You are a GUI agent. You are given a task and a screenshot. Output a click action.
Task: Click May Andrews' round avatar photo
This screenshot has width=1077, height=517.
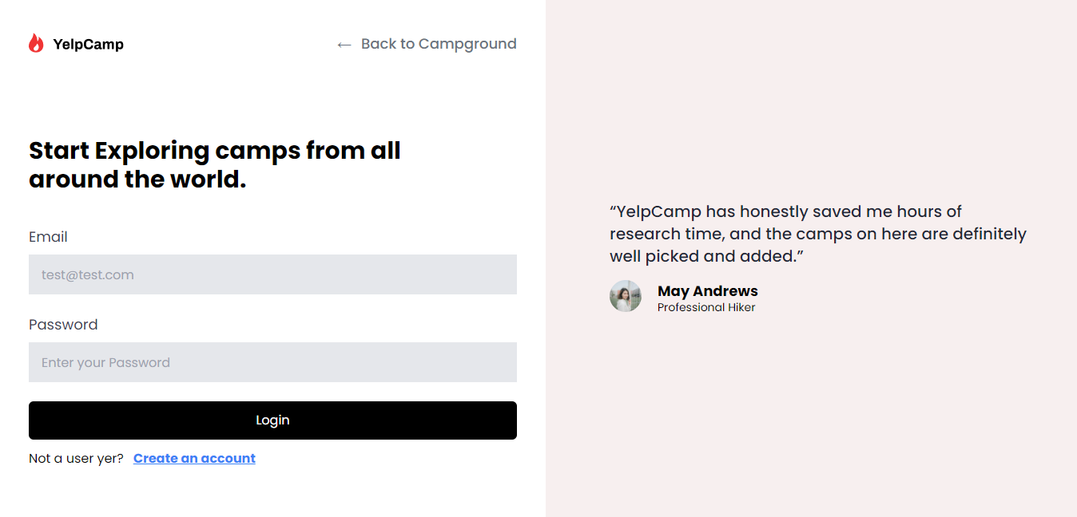pos(626,296)
